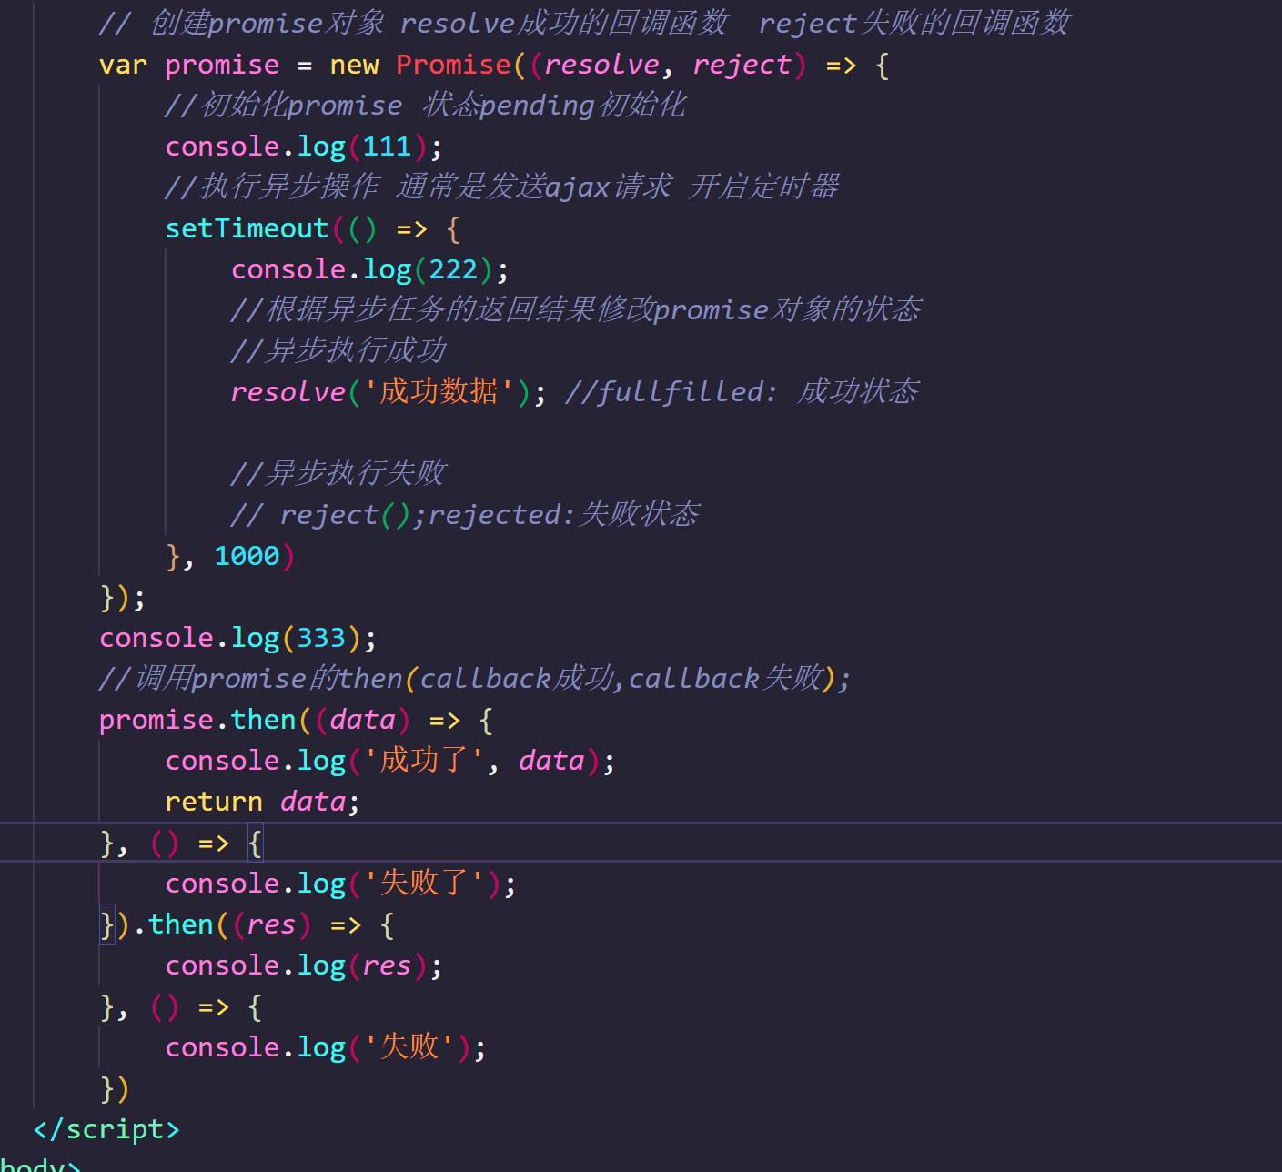Click resolve('成功数据') call
The image size is (1282, 1172).
(x=389, y=392)
